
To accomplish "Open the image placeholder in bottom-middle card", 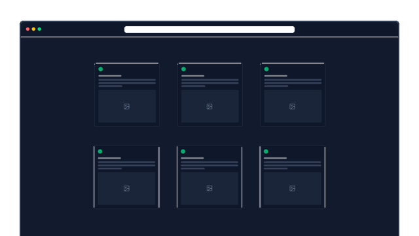I will (209, 189).
